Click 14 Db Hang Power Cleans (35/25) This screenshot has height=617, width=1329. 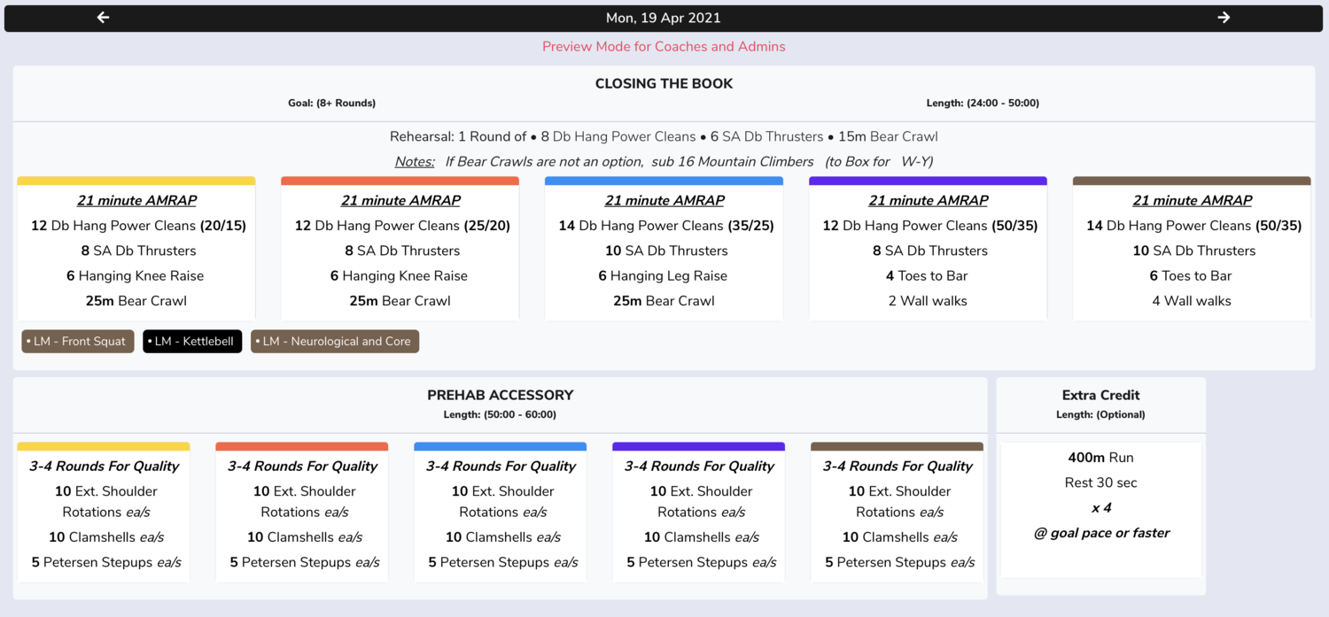pyautogui.click(x=666, y=226)
